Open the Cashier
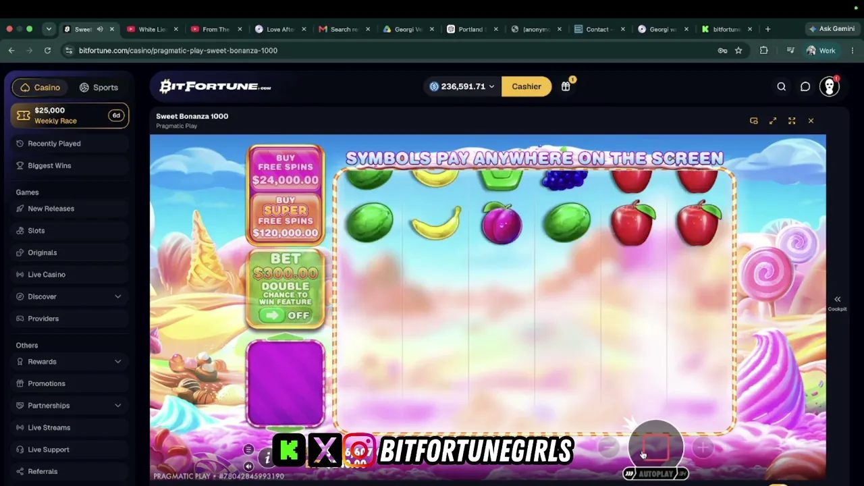 [x=526, y=86]
